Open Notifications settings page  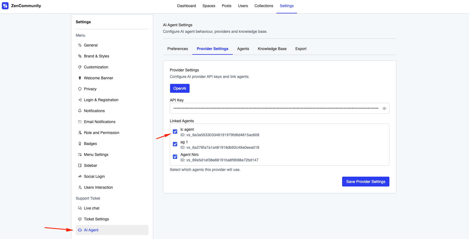tap(112, 111)
